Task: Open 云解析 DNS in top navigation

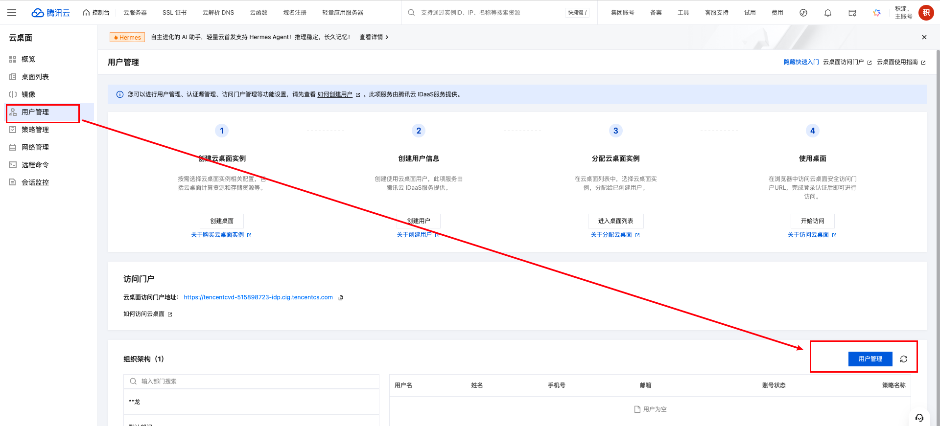Action: 218,13
